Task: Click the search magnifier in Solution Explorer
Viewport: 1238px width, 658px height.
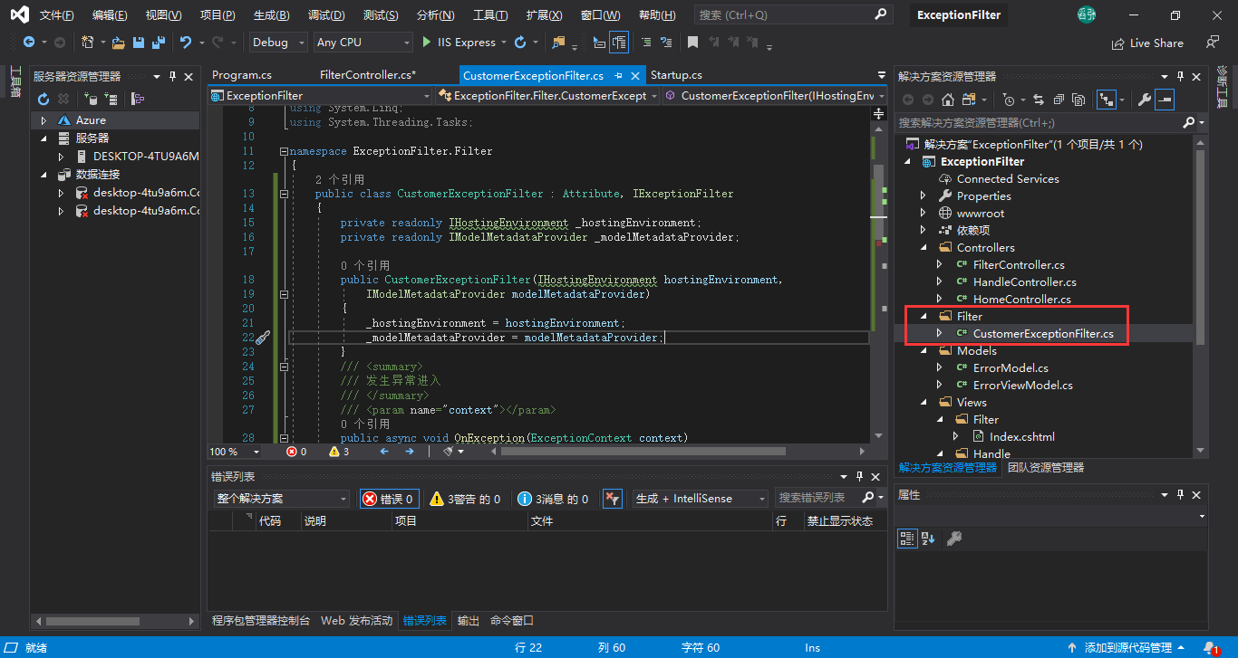Action: pos(1189,122)
